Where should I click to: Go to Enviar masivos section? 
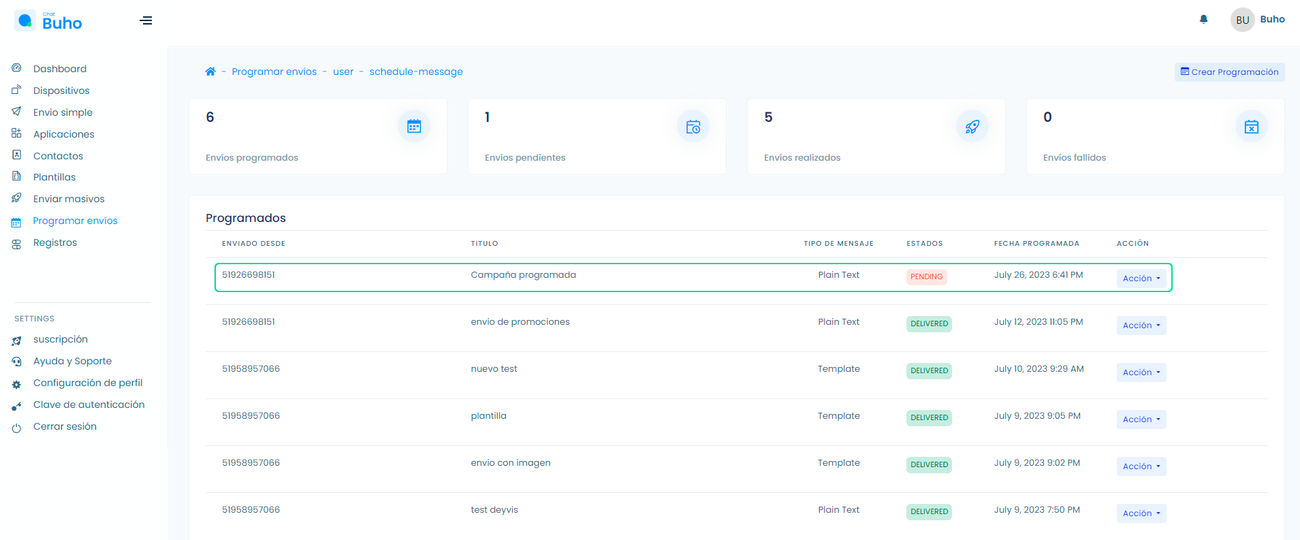click(x=69, y=199)
